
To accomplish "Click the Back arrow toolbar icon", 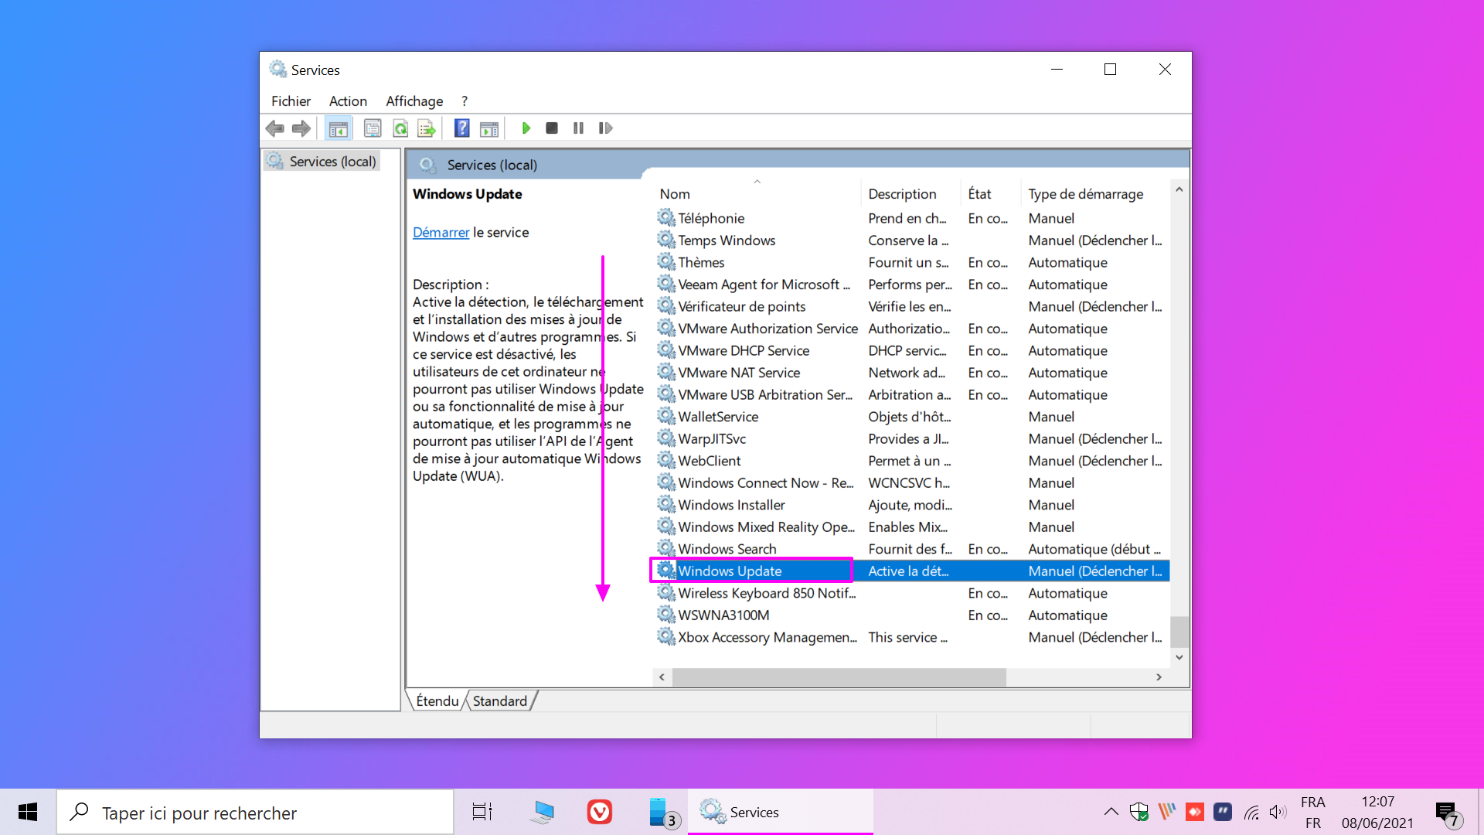I will (x=275, y=128).
